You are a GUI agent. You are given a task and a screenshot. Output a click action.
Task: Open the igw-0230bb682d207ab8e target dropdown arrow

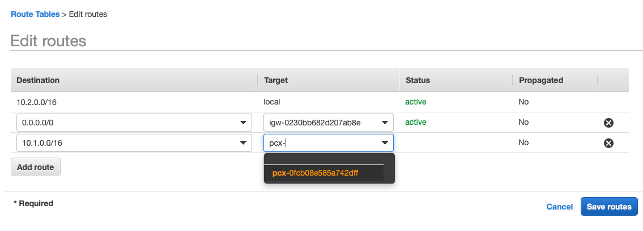coord(385,123)
